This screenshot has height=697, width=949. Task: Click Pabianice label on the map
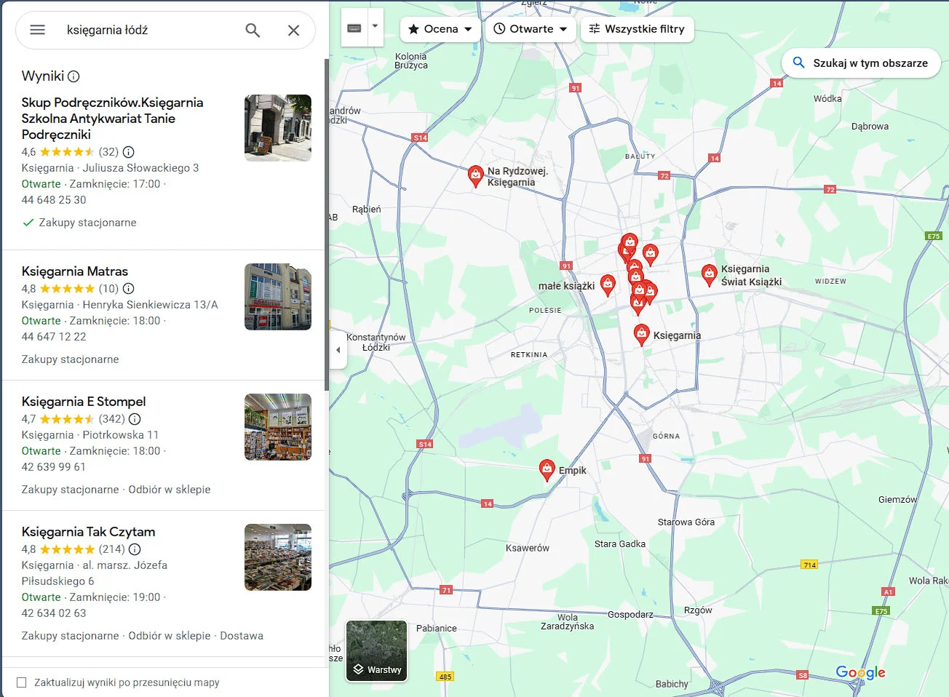pyautogui.click(x=437, y=629)
